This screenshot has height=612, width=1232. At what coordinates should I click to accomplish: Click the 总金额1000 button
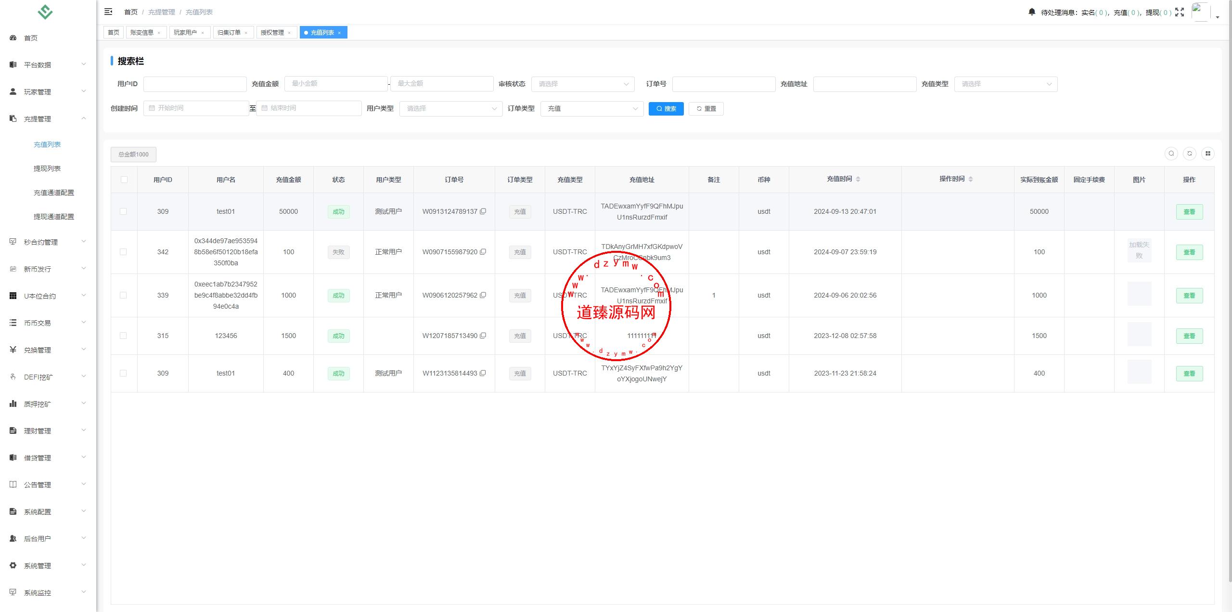click(x=133, y=155)
